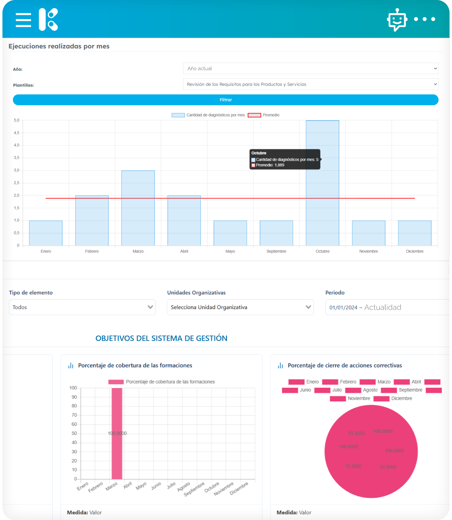The height and width of the screenshot is (520, 452).
Task: Toggle the Noviembre legend in the pie chart
Action: (350, 399)
